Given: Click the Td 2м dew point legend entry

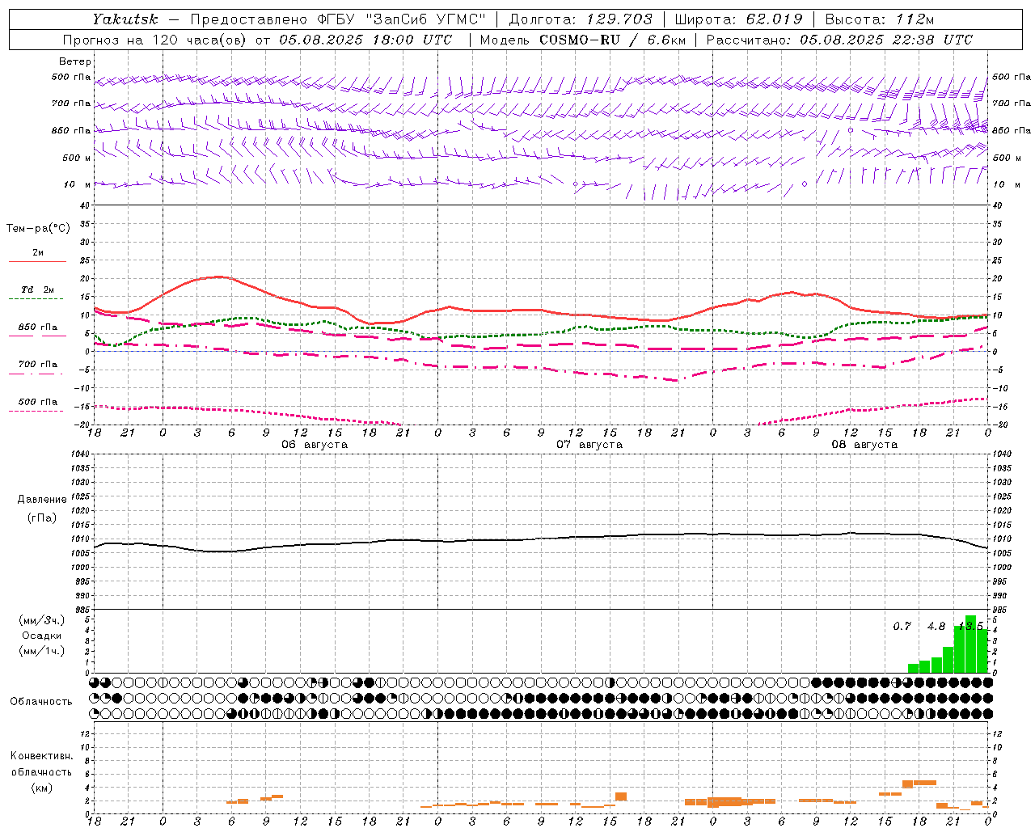Looking at the screenshot, I should (37, 289).
